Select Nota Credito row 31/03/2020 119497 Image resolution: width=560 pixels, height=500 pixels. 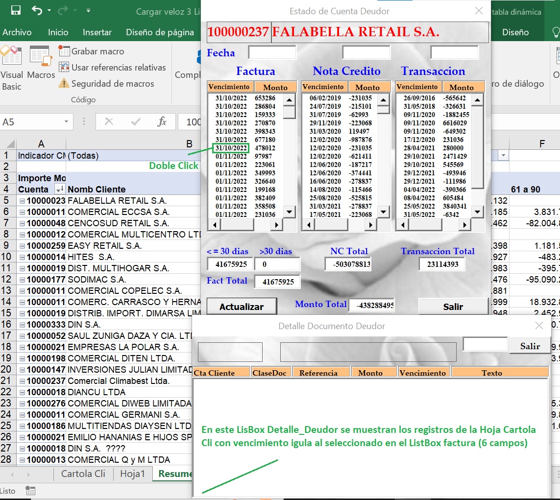tap(341, 131)
